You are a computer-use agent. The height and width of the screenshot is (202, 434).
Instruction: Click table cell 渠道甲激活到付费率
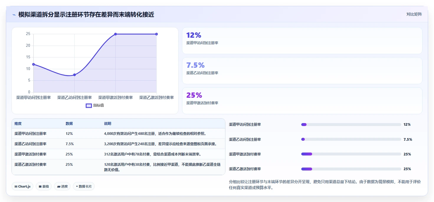click(x=30, y=154)
